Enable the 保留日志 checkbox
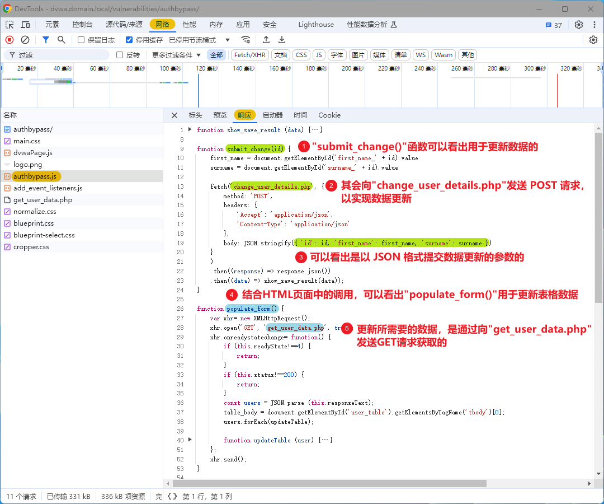This screenshot has height=504, width=604. 81,40
